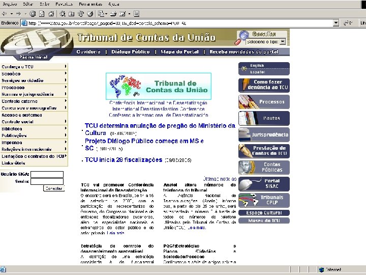Open 'Como fazer denúncia ao TCU' banner

[264, 86]
